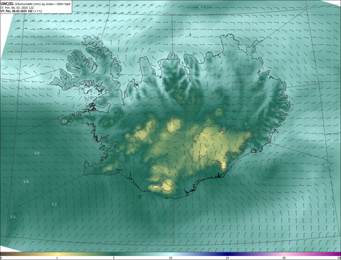Screen dimensions: 341x260
Task: Click the 5.0 value in the bottom-left corner
Action: (x=13, y=217)
